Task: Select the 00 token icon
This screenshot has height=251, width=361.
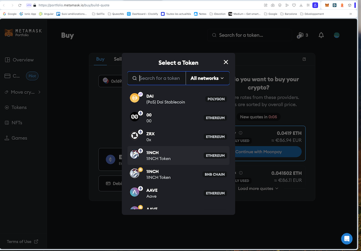Action: [x=134, y=117]
